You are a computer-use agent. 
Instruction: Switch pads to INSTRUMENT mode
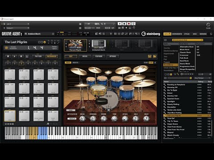point(52,56)
